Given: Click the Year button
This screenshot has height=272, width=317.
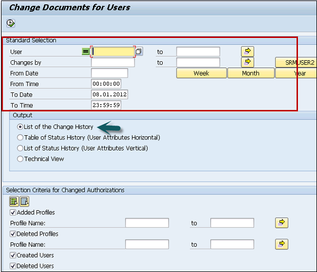Looking at the screenshot, I should pos(296,73).
